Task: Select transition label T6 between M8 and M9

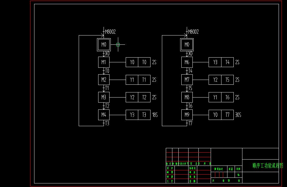Action: [x=190, y=106]
